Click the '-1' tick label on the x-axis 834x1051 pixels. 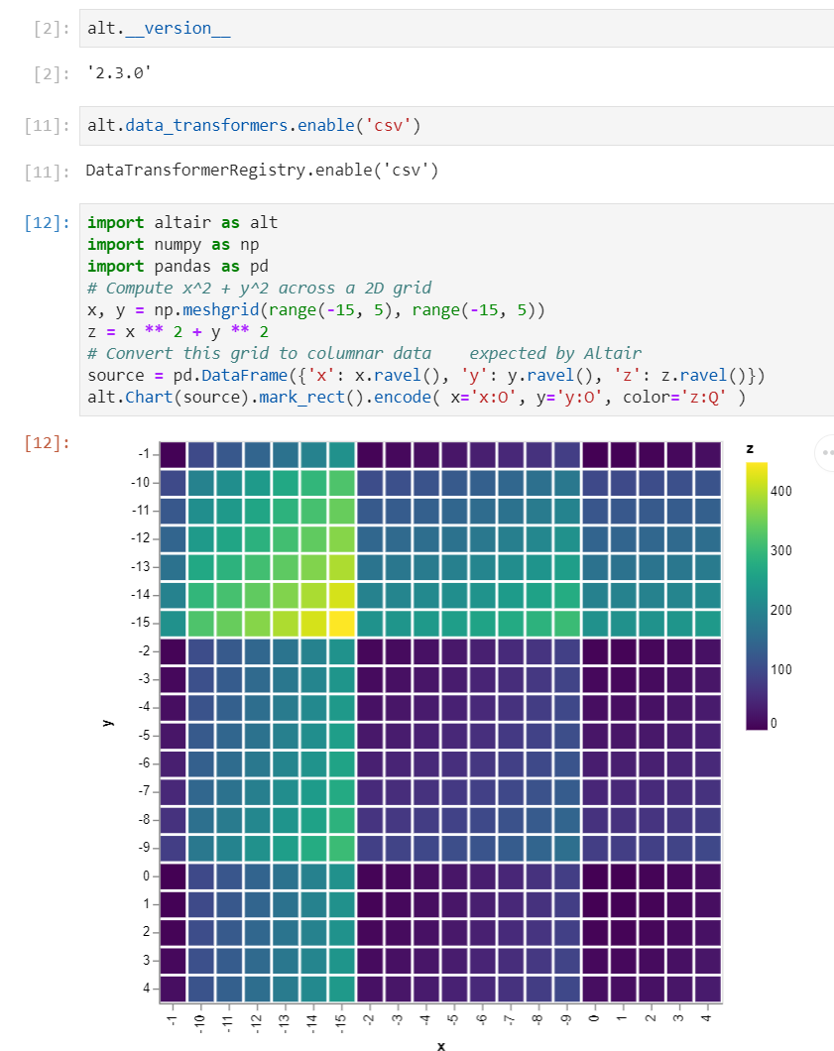(x=173, y=1020)
